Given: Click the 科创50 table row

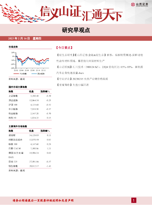Looking at the screenshot, I should (x=30, y=118).
